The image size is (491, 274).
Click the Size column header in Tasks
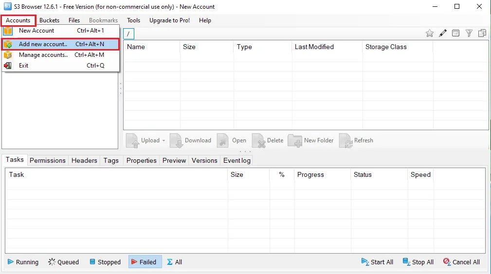click(249, 174)
